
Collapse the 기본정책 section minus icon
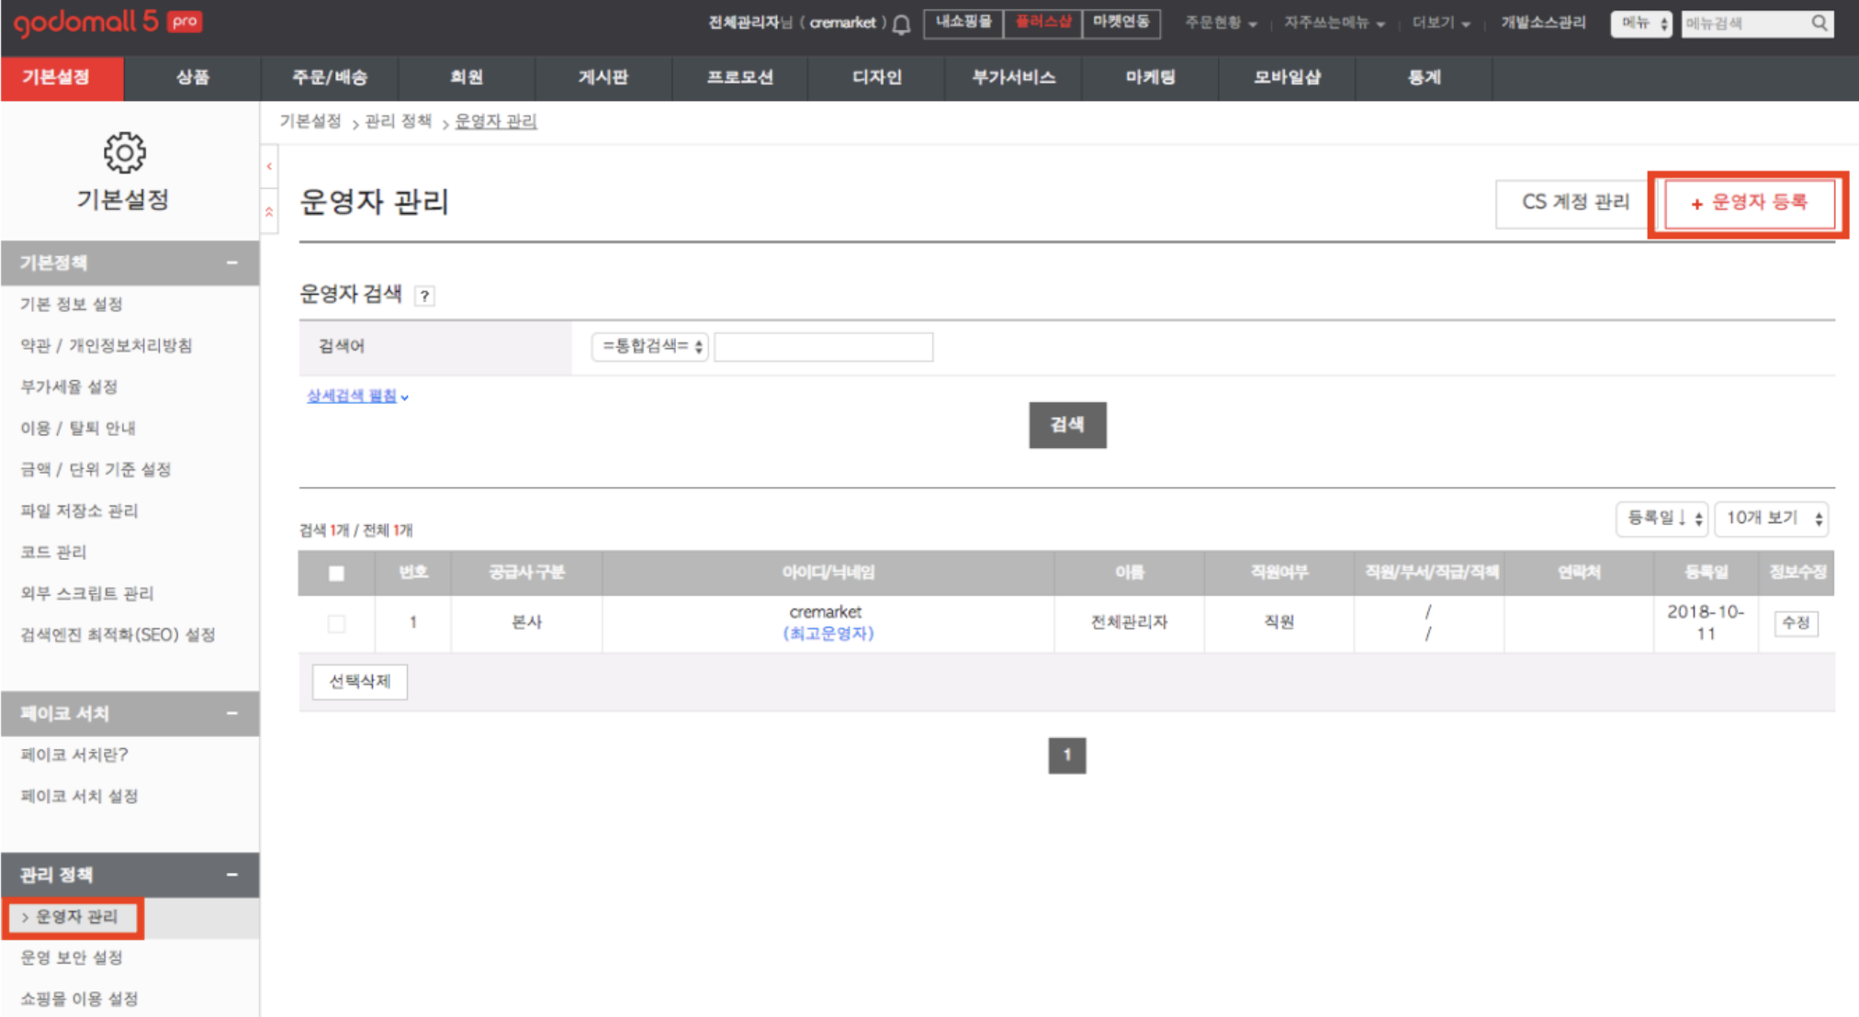(x=232, y=263)
